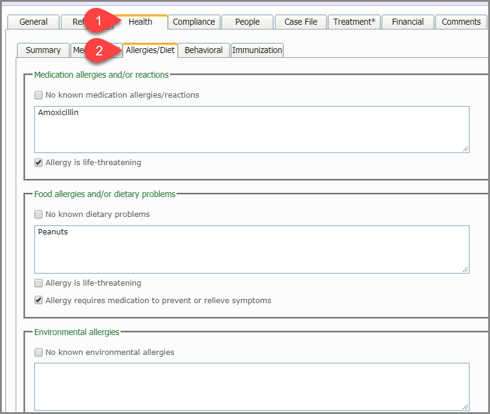This screenshot has width=490, height=414.
Task: Check No known environmental allergies
Action: click(39, 353)
